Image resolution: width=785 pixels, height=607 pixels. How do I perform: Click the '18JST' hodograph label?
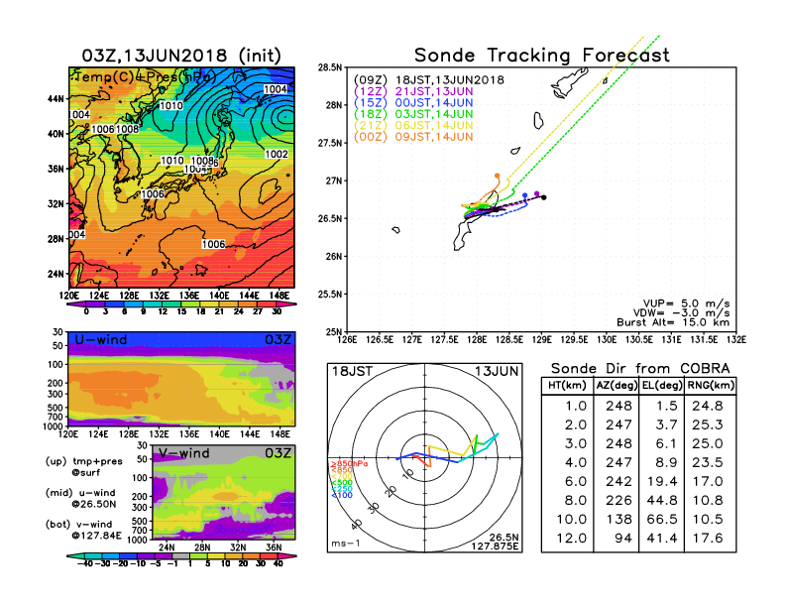point(353,371)
